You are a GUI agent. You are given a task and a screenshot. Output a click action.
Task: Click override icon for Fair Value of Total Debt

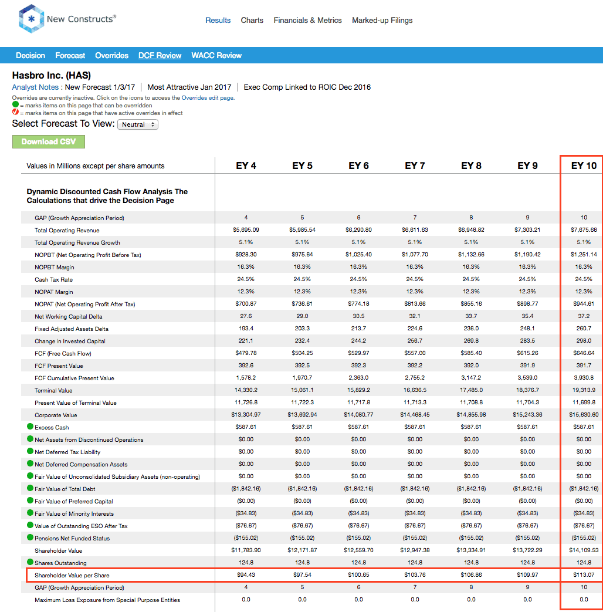30,488
